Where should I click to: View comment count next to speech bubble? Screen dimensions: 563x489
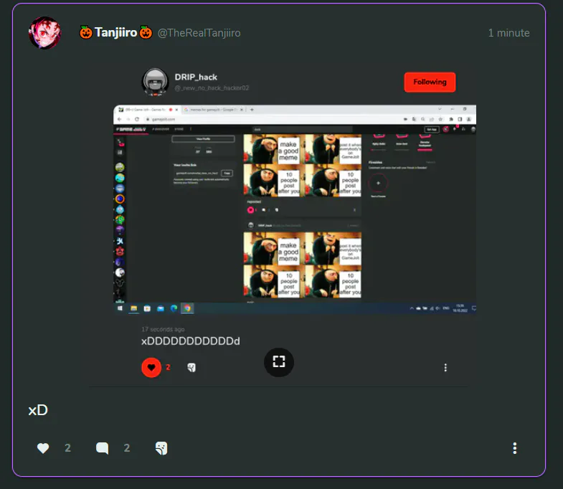127,447
